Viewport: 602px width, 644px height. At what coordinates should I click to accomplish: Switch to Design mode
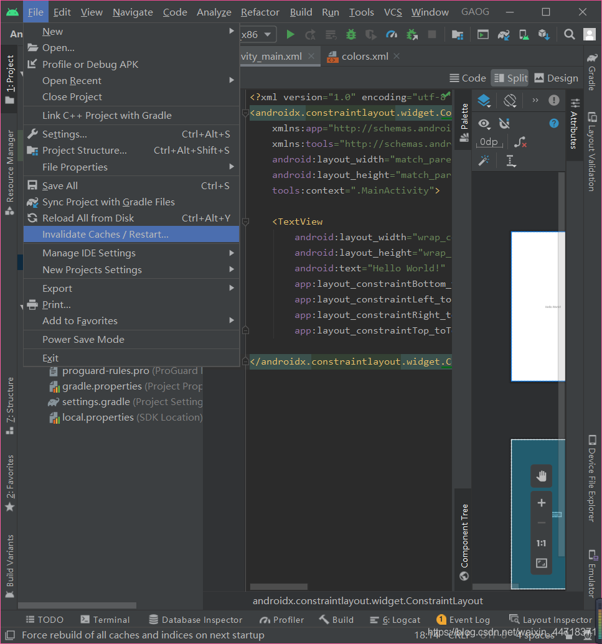(556, 78)
